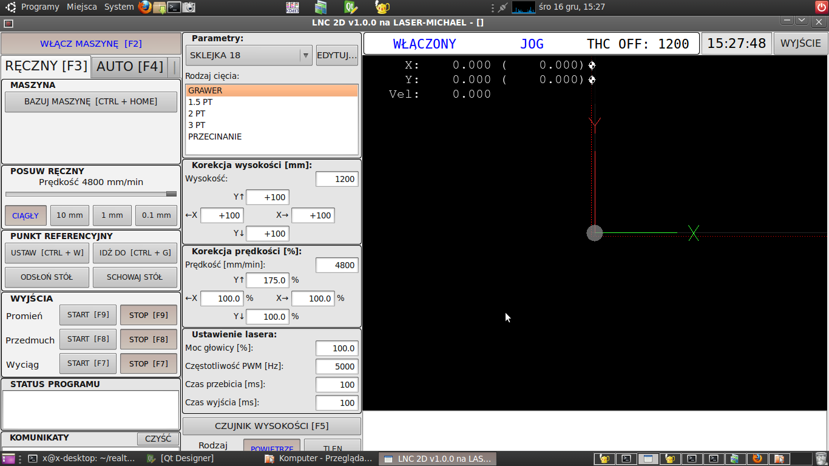This screenshot has height=466, width=829.
Task: Select 1.5 PT cutting type
Action: (x=272, y=102)
